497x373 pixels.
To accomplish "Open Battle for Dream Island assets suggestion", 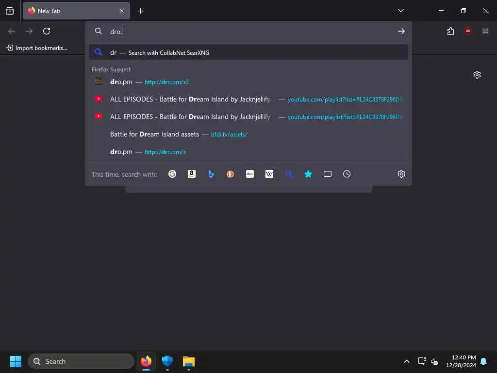I will click(248, 134).
